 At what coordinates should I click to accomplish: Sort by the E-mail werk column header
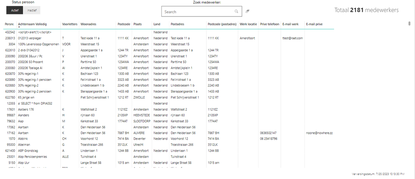(290, 24)
